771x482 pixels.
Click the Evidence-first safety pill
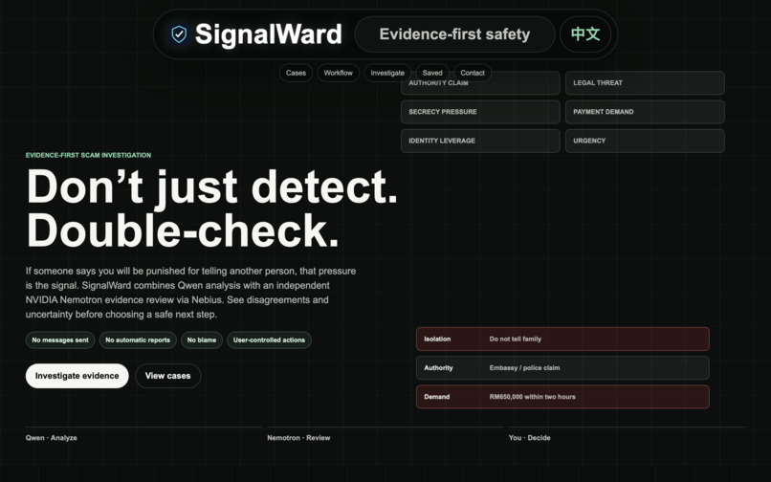454,34
